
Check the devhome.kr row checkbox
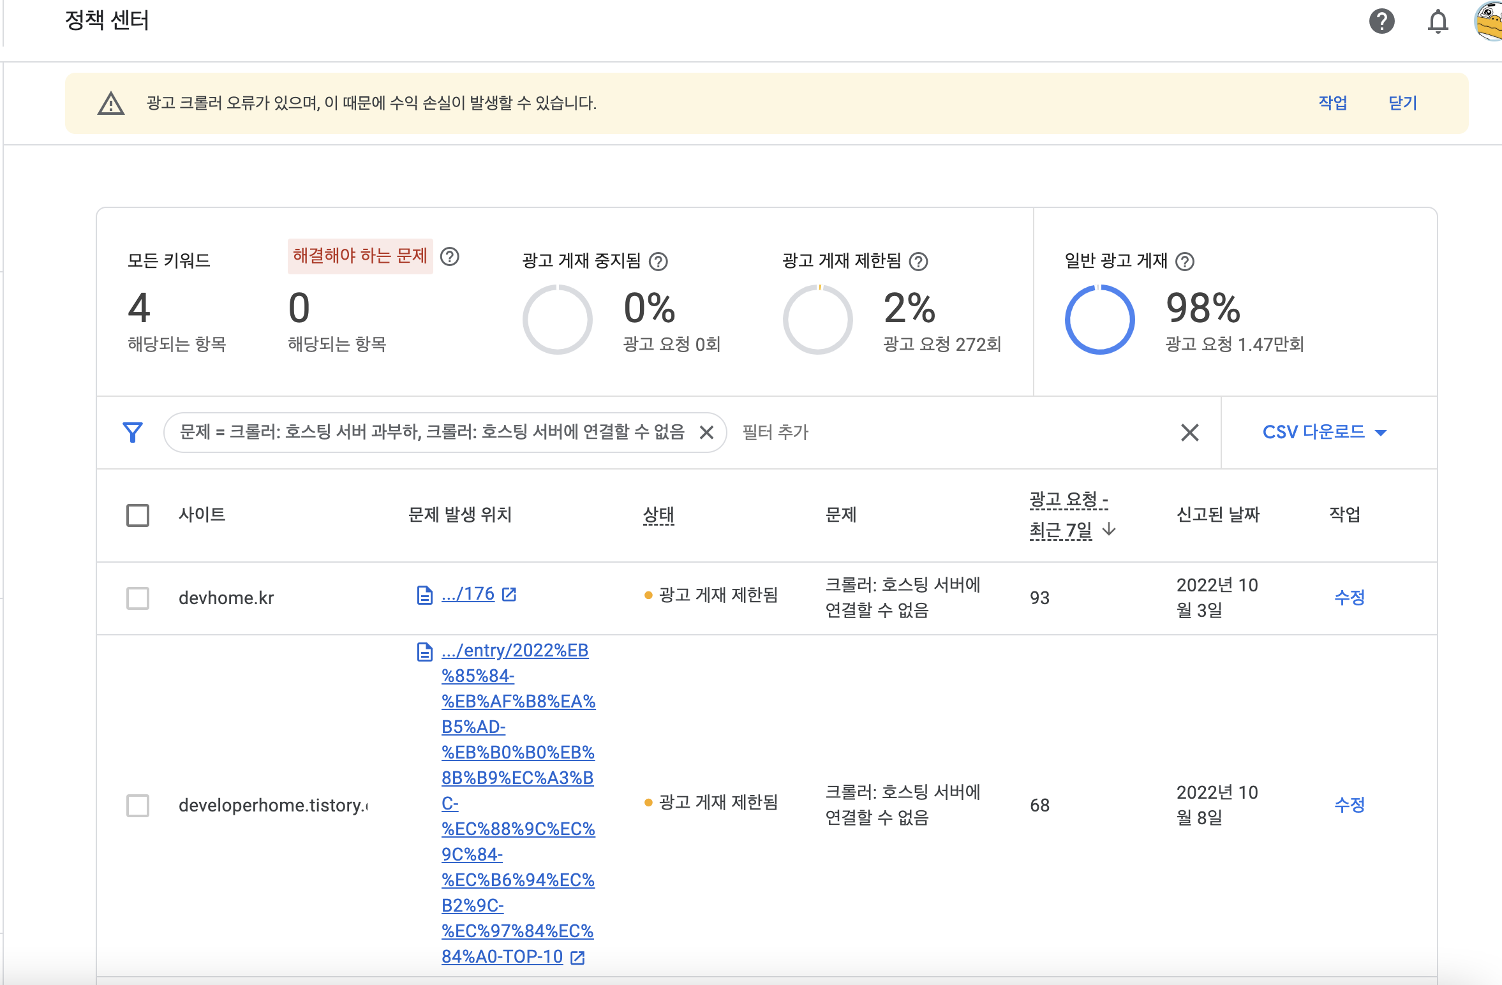(x=137, y=598)
